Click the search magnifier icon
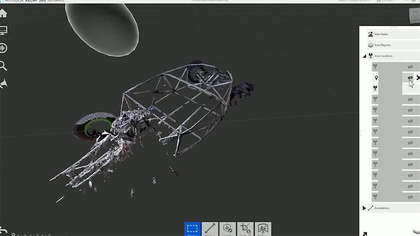This screenshot has width=420, height=236. [3, 66]
